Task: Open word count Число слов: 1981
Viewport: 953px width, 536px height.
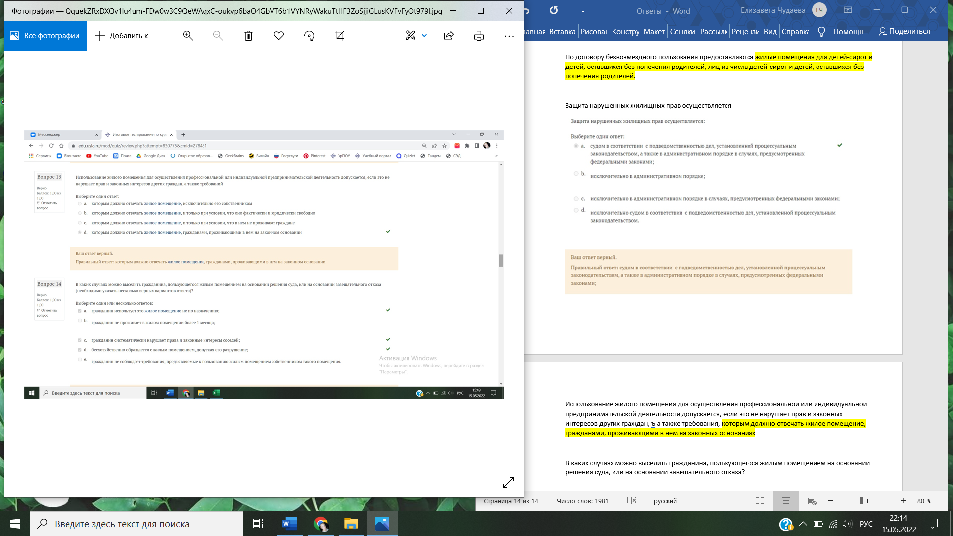Action: point(582,501)
